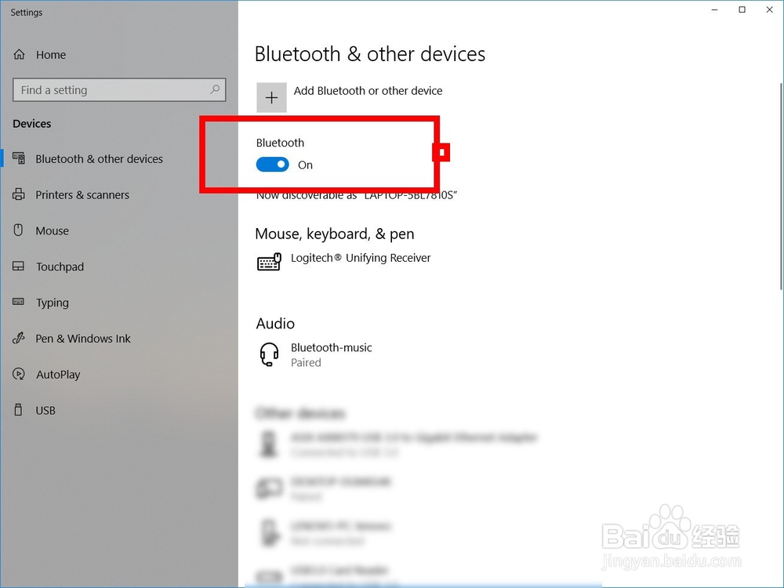Open AutoPlay settings
The width and height of the screenshot is (784, 588).
(x=58, y=375)
